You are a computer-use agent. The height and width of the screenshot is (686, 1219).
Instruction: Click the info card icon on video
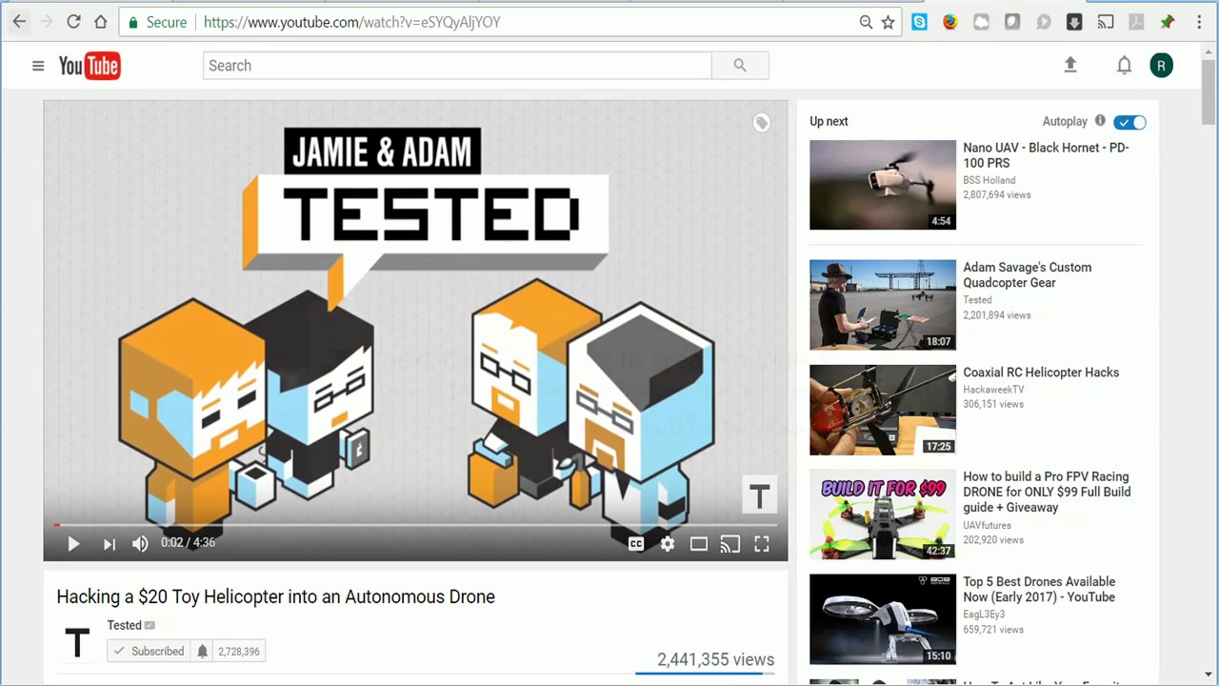(761, 122)
